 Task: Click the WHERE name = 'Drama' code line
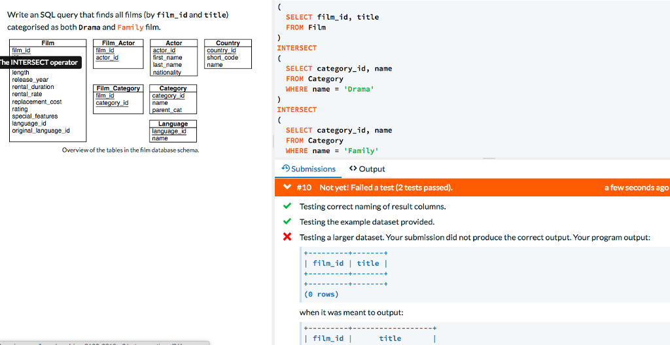[x=329, y=89]
